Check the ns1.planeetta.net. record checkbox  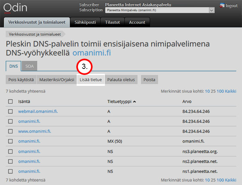[x=10, y=171]
